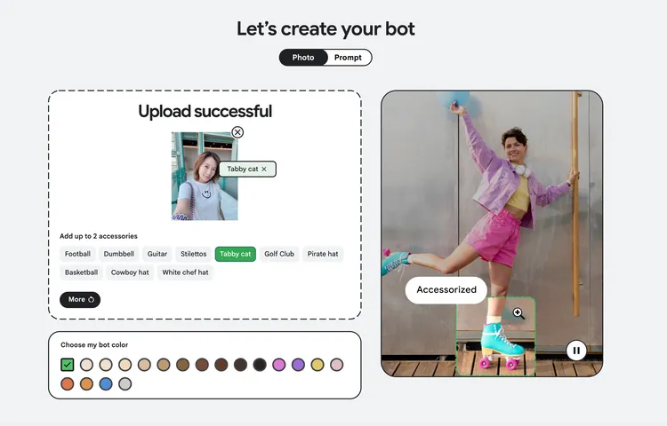Viewport: 667px width, 426px height.
Task: Remove the uploaded photo with the X icon
Action: click(237, 132)
